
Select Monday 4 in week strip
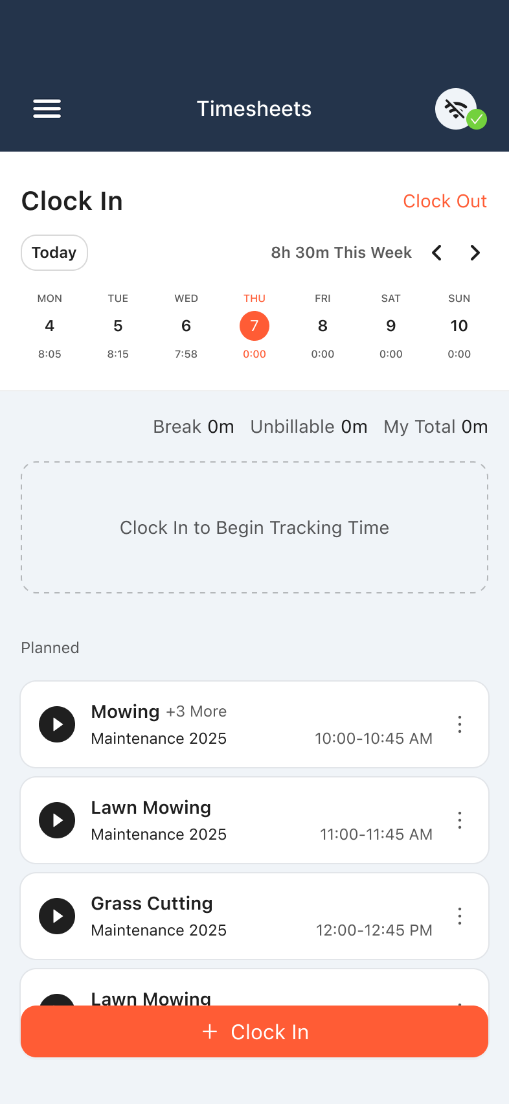[x=50, y=326]
